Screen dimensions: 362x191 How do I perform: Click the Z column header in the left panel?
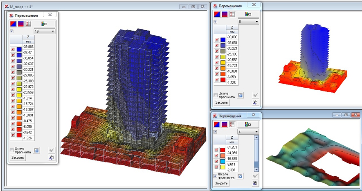pyautogui.click(x=28, y=37)
